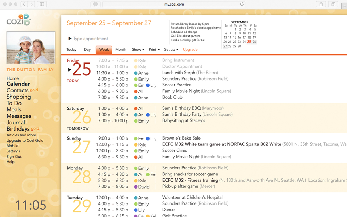Screen dimensions: 347x217
Task: Click the Dutton family photo
Action: [x=31, y=48]
